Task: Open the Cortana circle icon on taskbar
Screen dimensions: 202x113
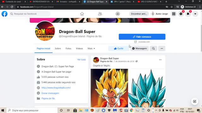Action: tap(61, 110)
